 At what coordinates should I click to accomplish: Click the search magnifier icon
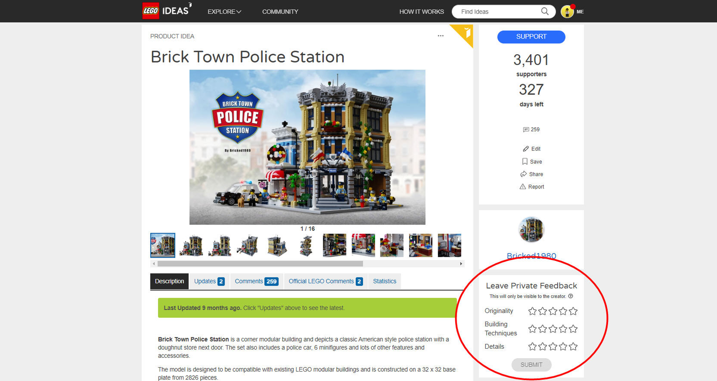[544, 11]
